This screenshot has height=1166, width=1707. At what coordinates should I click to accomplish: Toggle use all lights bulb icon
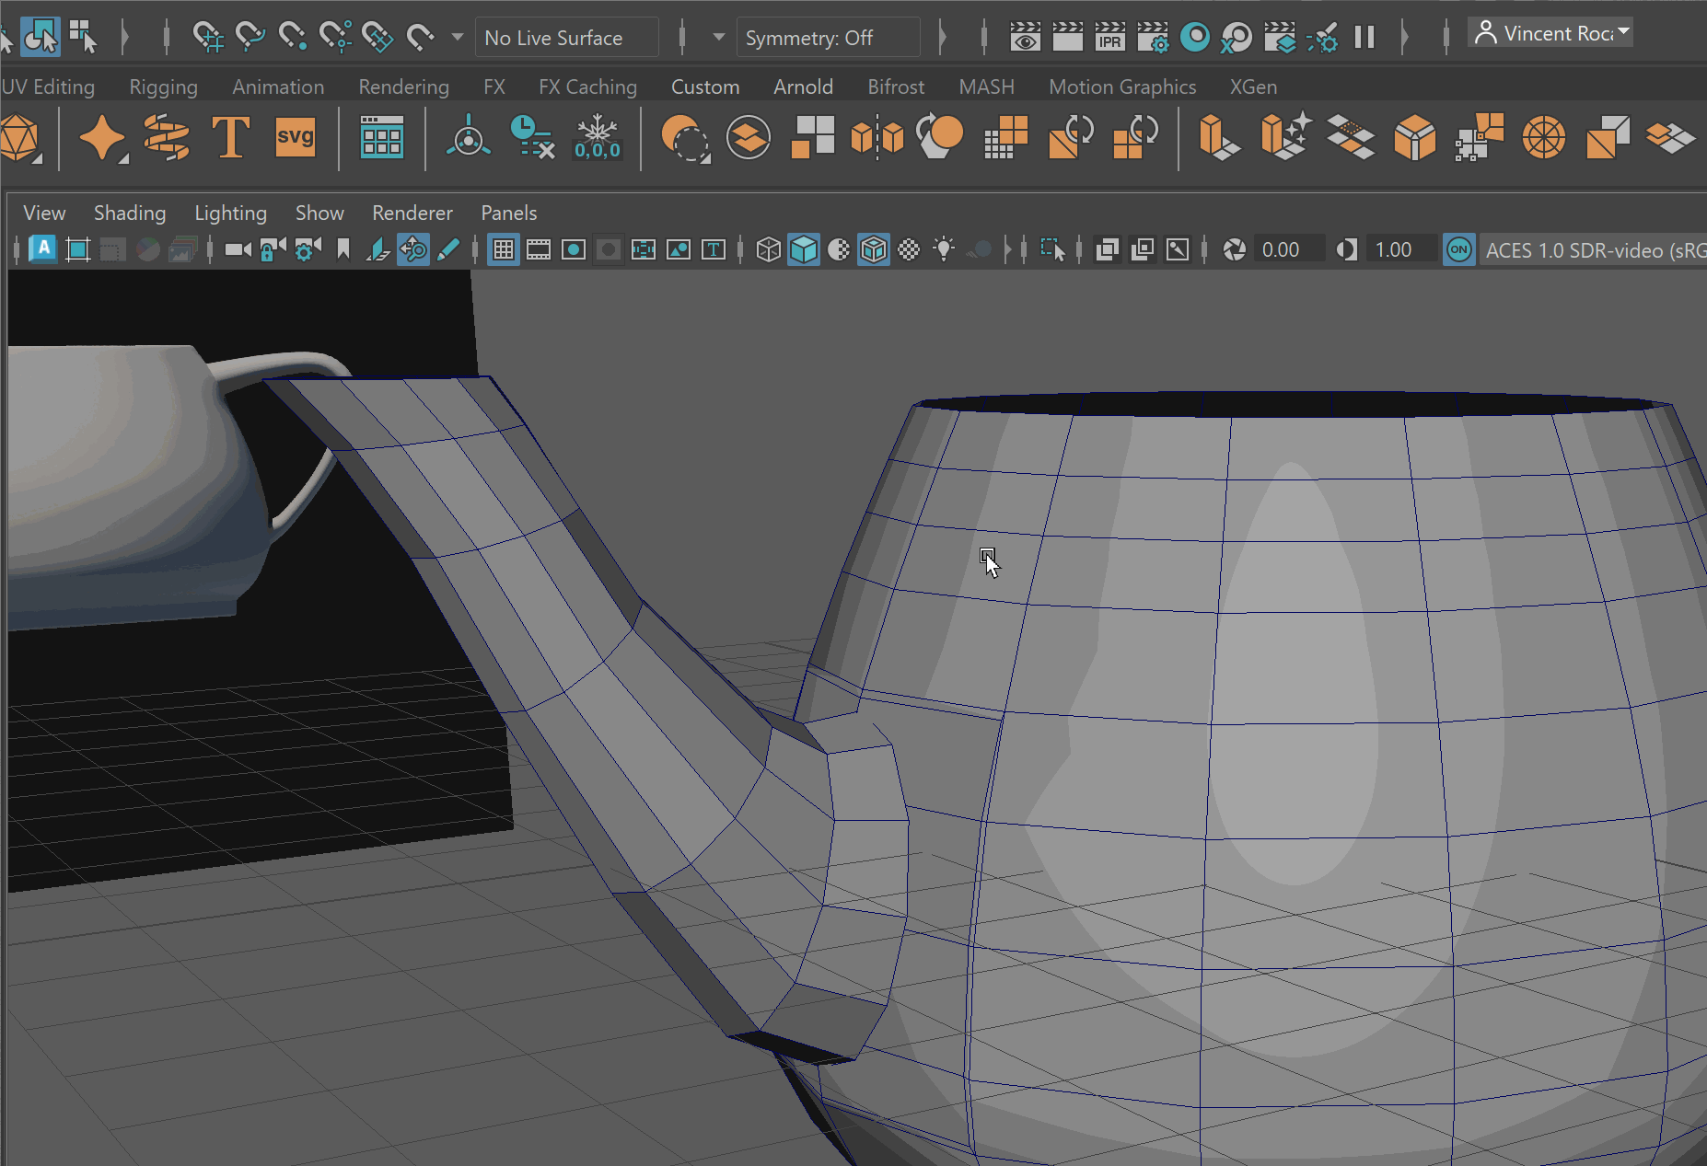[944, 249]
